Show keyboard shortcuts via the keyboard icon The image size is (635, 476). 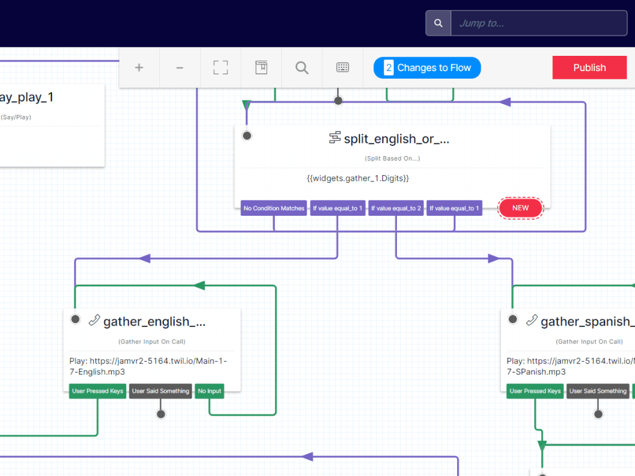coord(342,67)
